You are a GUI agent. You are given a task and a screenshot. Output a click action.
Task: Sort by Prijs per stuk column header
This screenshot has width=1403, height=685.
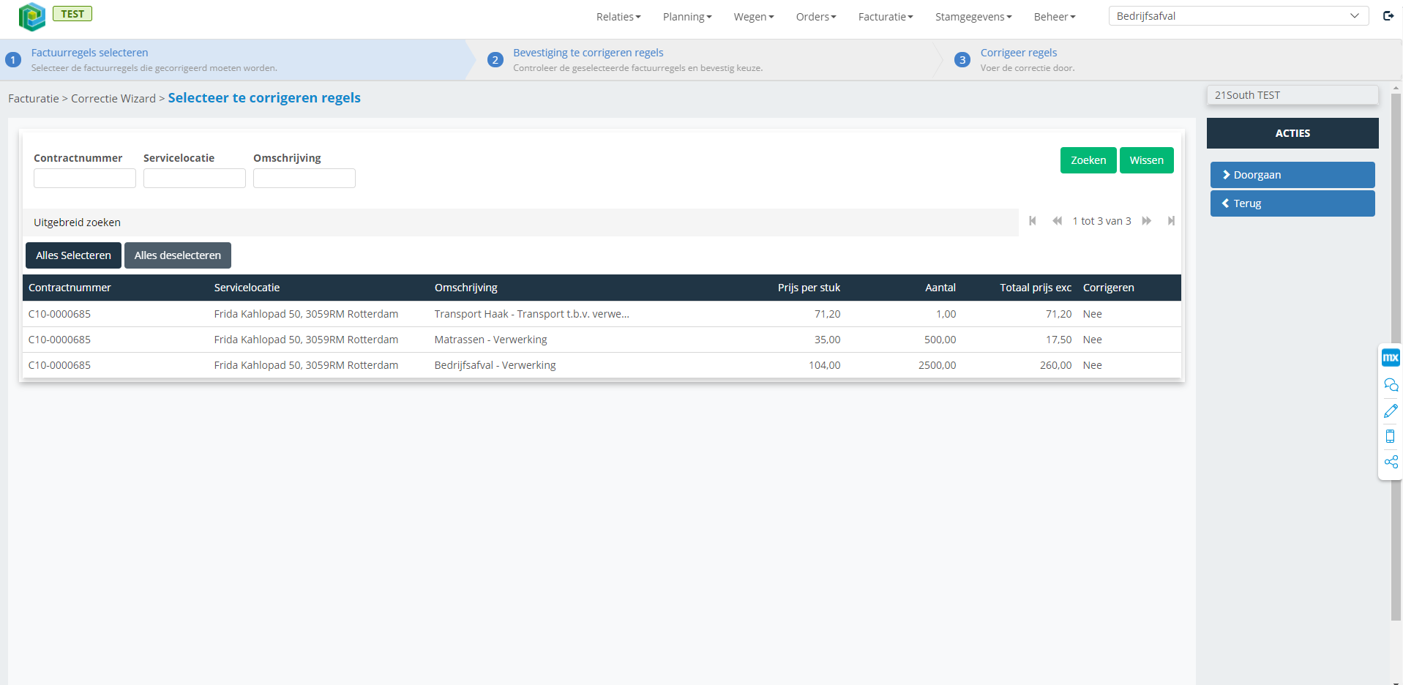tap(809, 288)
